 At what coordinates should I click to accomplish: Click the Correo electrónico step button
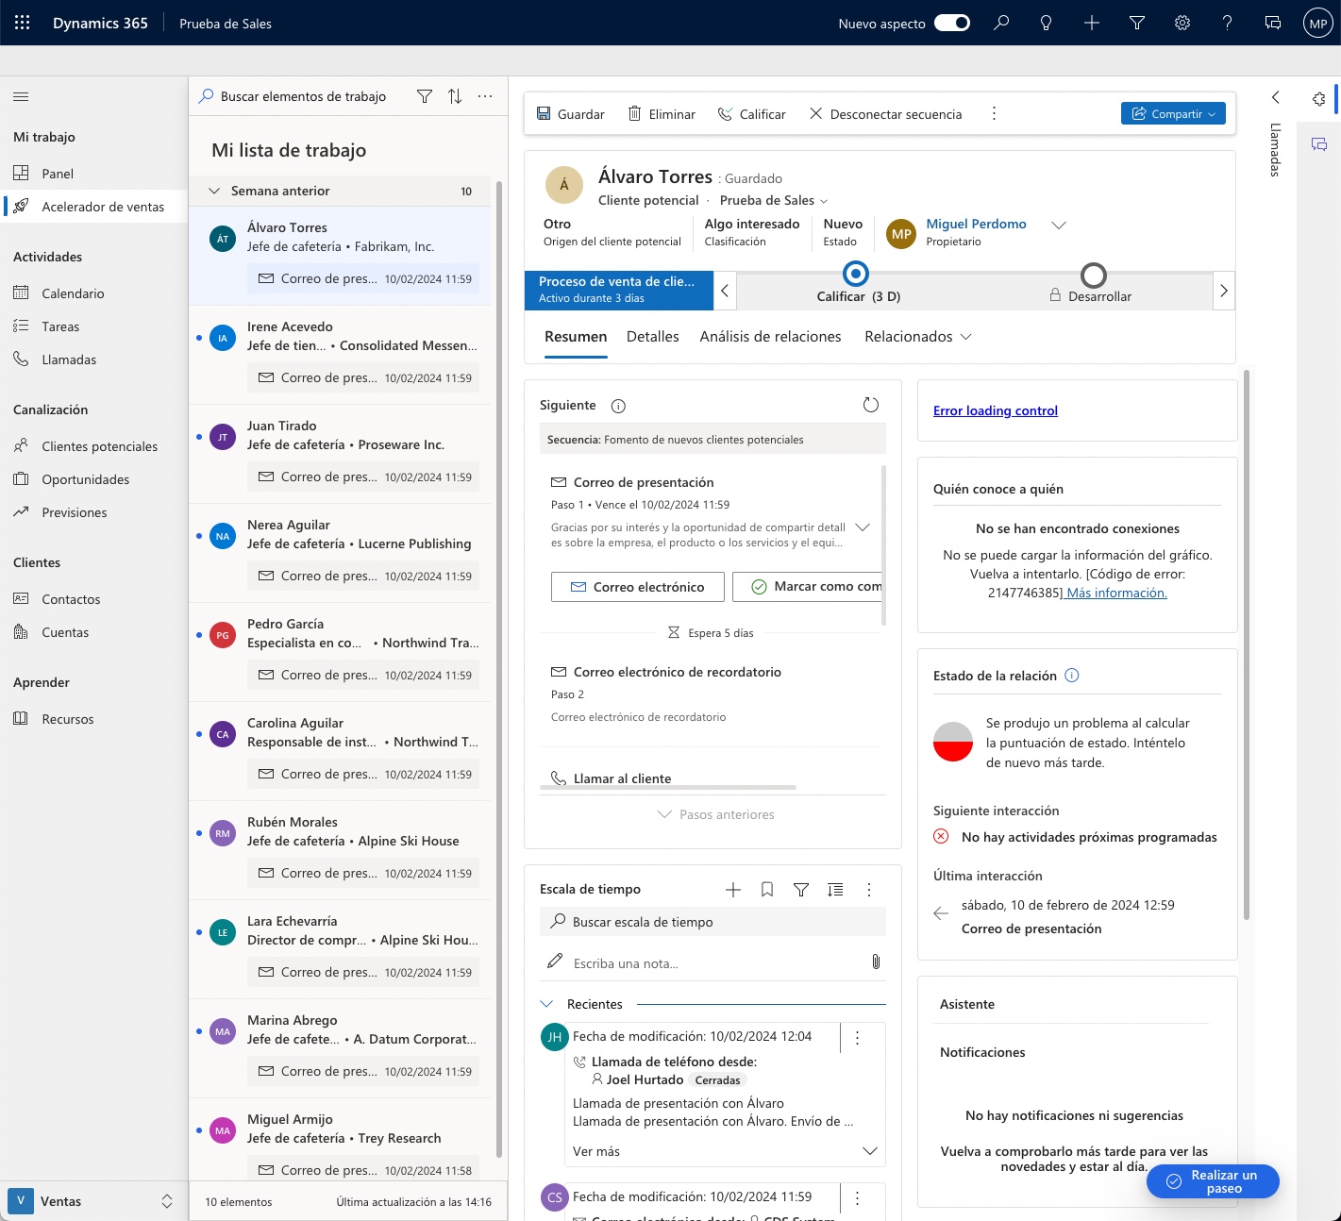[x=638, y=587]
